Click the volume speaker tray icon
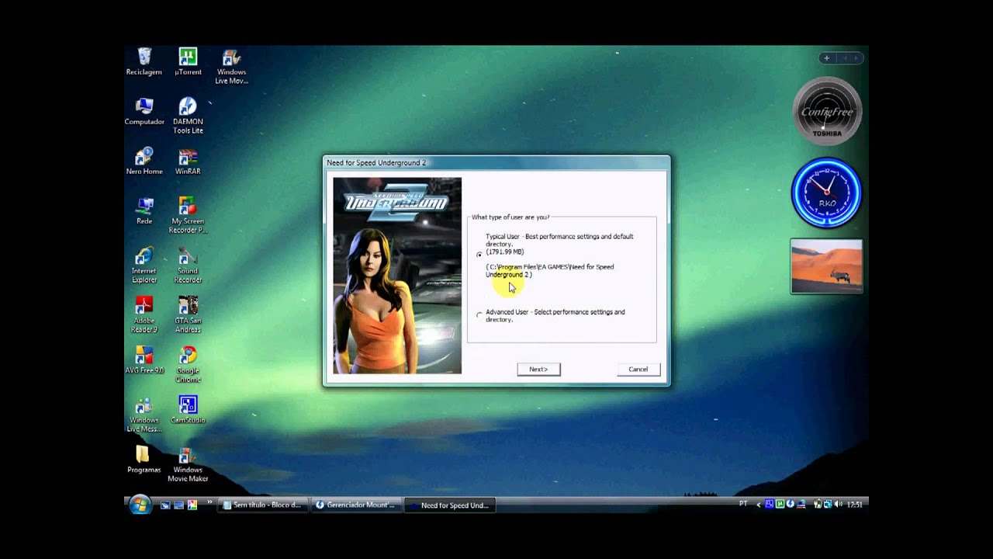This screenshot has height=559, width=993. 839,504
